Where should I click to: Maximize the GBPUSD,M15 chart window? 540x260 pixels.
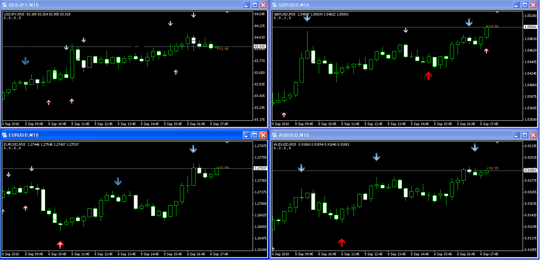coord(525,5)
